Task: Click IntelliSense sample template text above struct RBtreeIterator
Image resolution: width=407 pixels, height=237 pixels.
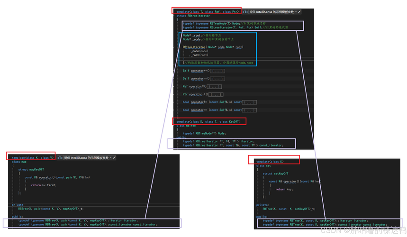Action: click(271, 12)
